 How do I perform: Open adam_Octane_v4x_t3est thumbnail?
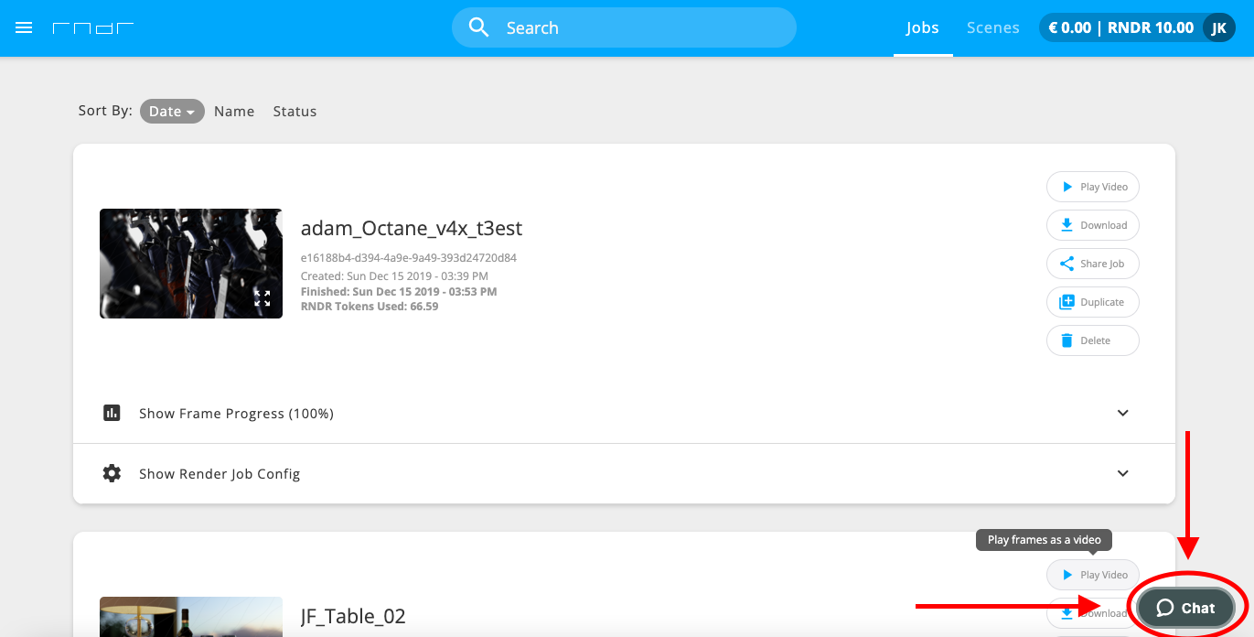(x=191, y=264)
